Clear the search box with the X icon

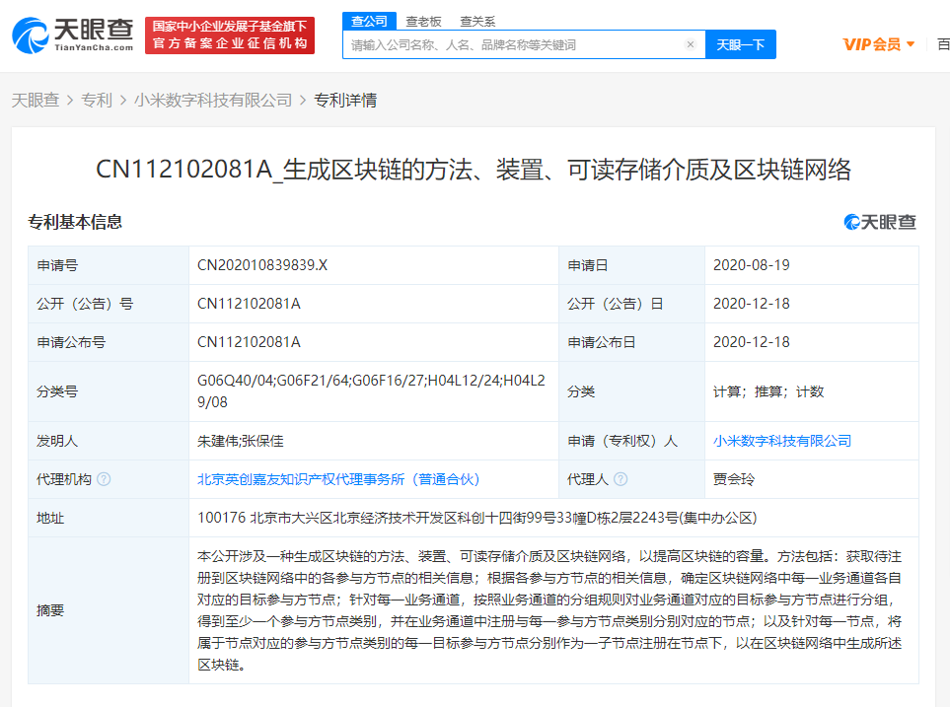pos(691,44)
